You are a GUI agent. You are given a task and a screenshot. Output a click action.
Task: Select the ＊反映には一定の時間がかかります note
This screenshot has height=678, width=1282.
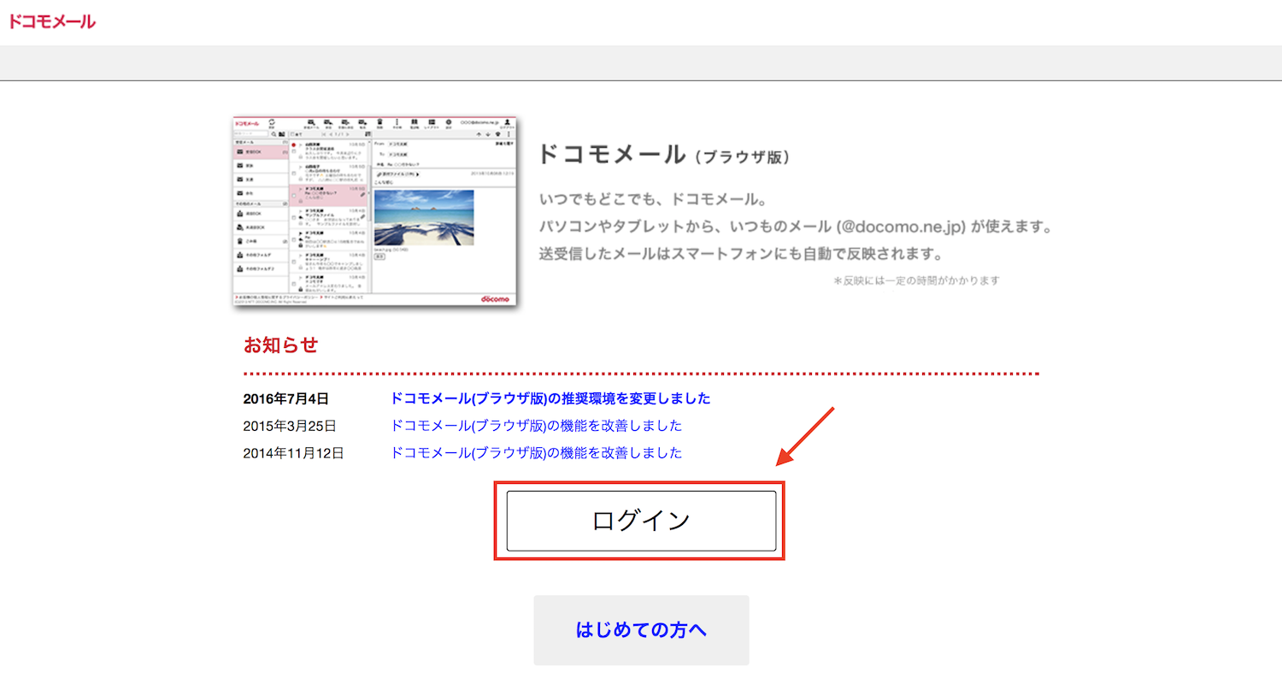916,280
